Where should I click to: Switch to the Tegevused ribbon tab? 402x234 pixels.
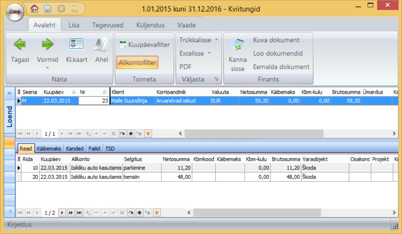[x=107, y=25]
